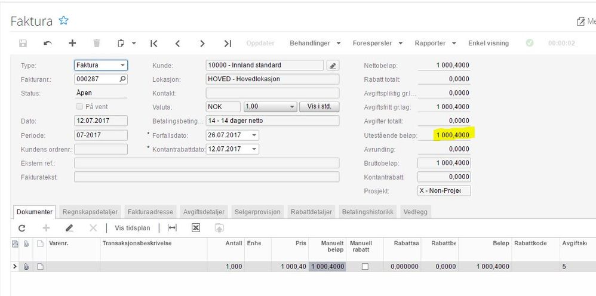596x296 pixels.
Task: Open the Forfallsdato date picker
Action: 254,135
